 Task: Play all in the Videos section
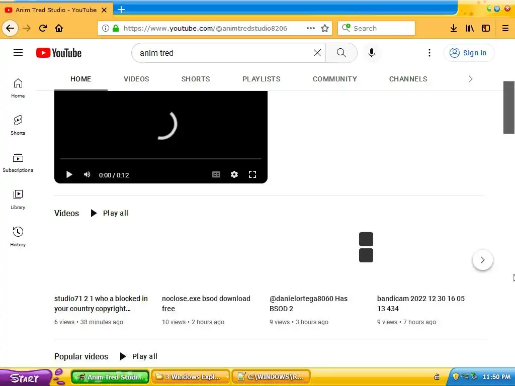tap(110, 213)
